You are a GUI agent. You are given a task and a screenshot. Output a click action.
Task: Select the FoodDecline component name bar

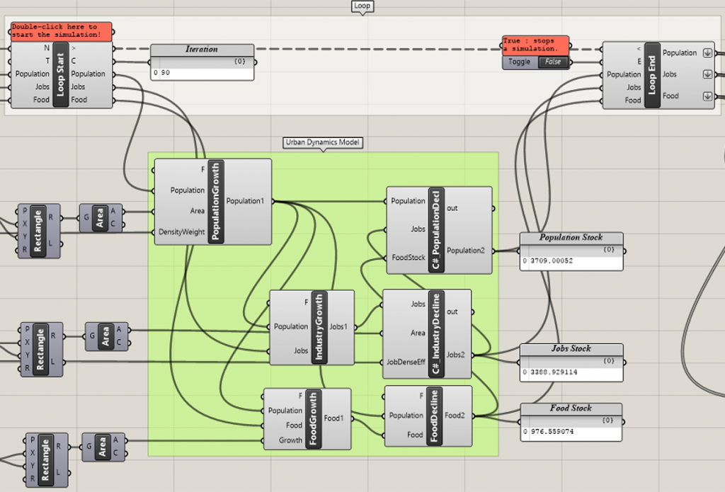pyautogui.click(x=434, y=416)
